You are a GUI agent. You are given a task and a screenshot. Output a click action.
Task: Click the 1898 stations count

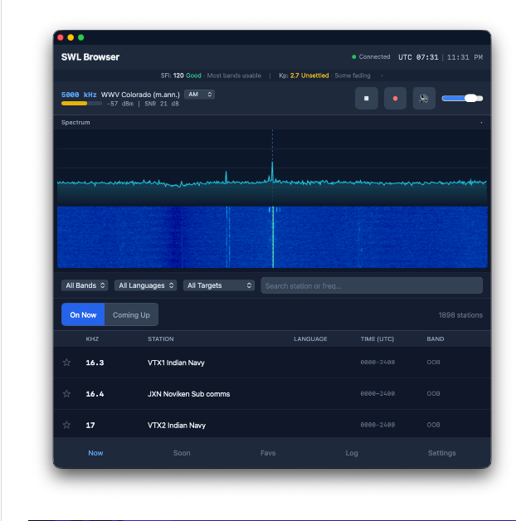(460, 315)
